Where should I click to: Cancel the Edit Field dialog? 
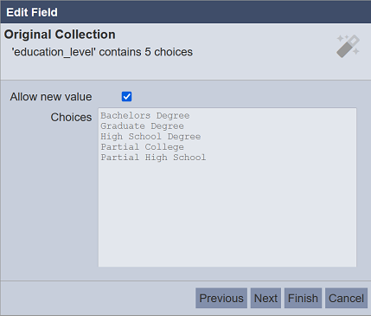[x=346, y=298]
